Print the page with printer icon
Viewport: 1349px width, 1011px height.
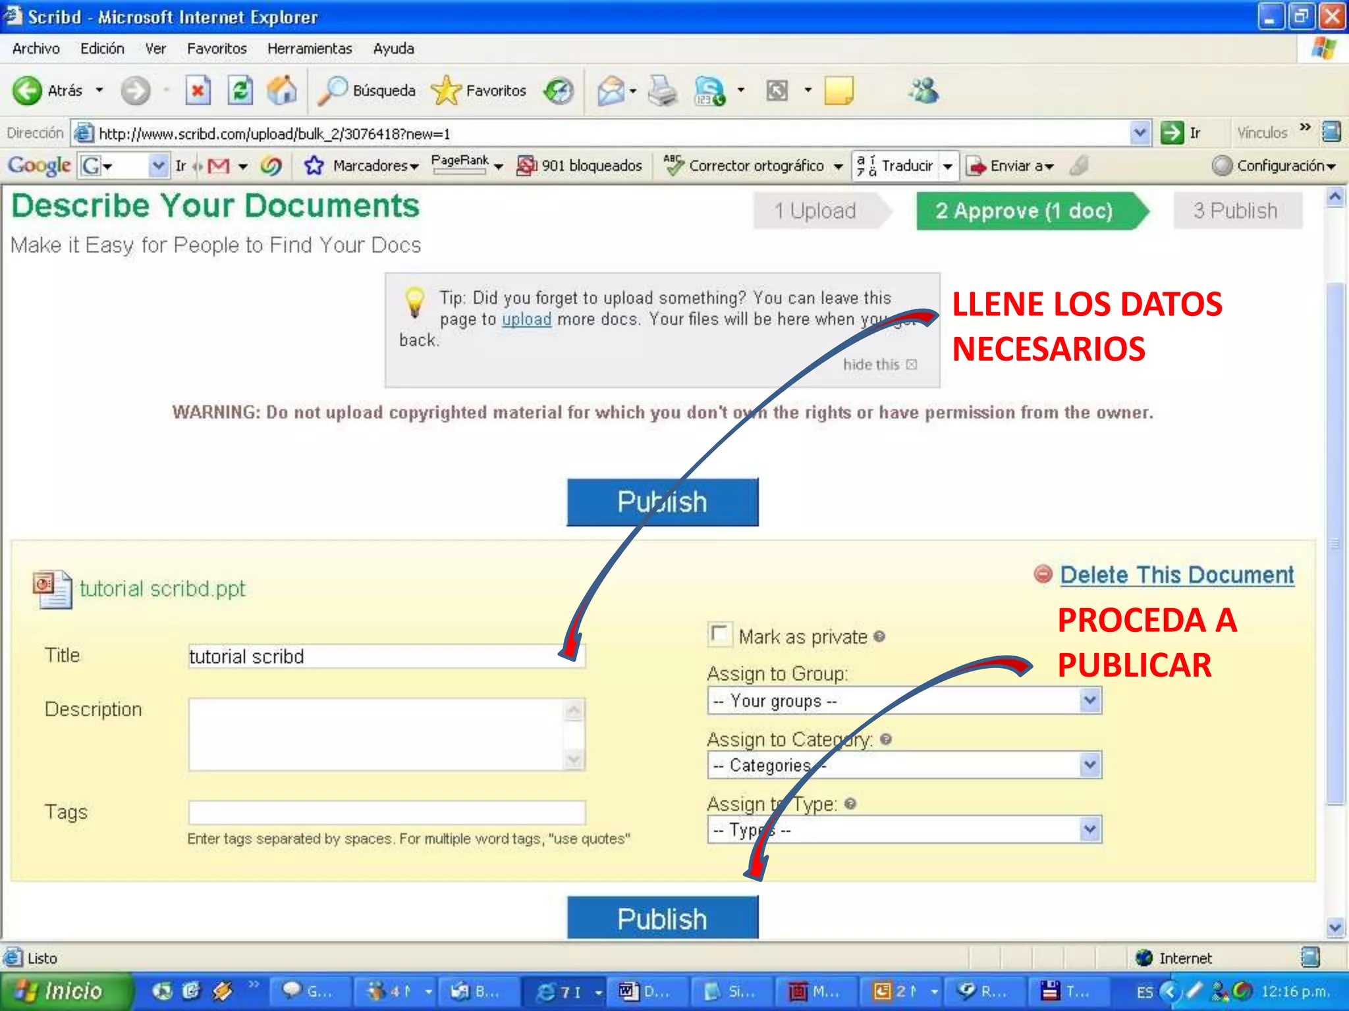[x=662, y=90]
